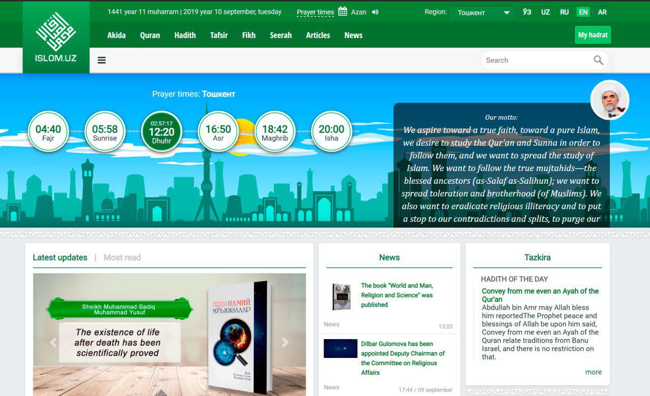Open the Hadith menu item
The width and height of the screenshot is (650, 396).
[185, 36]
